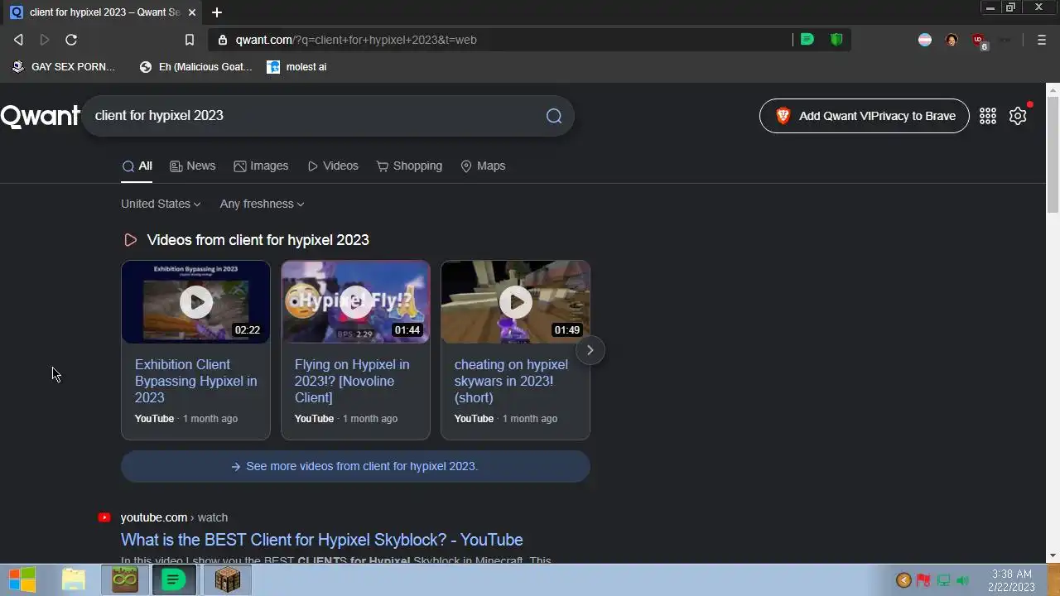Bookmark this page with the bookmark icon
The height and width of the screenshot is (596, 1060).
click(x=190, y=40)
